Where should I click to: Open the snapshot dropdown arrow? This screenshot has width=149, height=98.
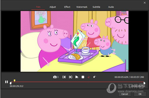click(x=58, y=77)
